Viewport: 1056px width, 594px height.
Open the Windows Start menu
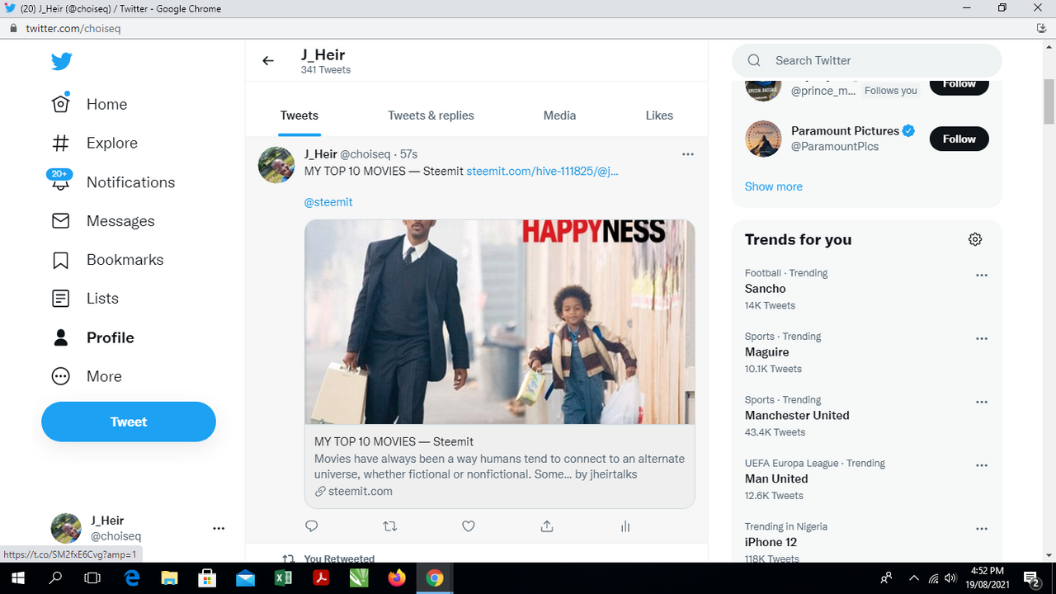coord(18,578)
